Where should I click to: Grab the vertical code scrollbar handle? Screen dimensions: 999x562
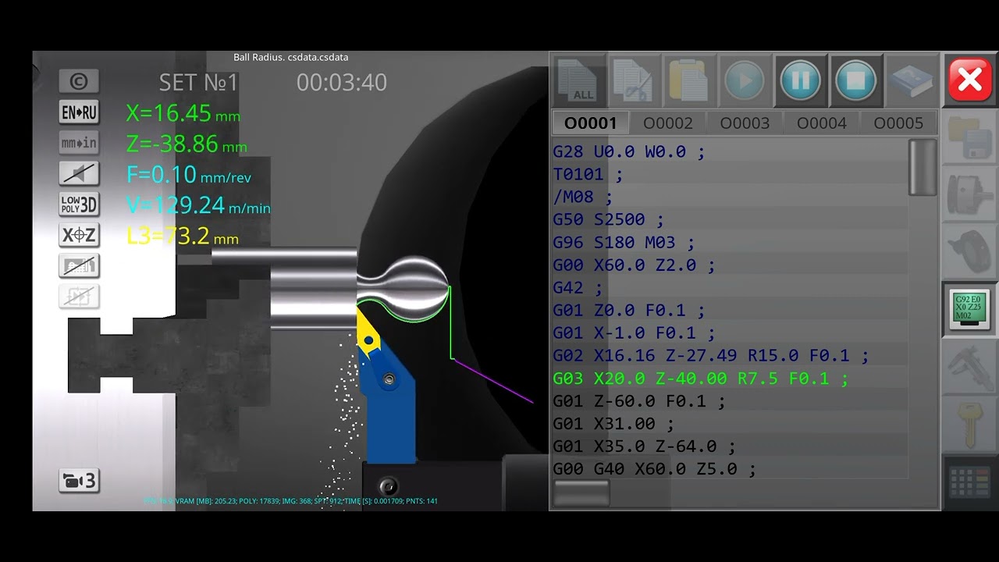click(923, 167)
